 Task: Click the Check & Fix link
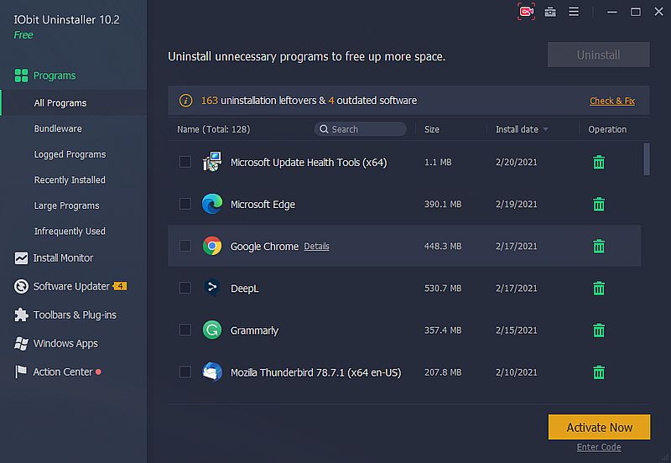point(612,101)
